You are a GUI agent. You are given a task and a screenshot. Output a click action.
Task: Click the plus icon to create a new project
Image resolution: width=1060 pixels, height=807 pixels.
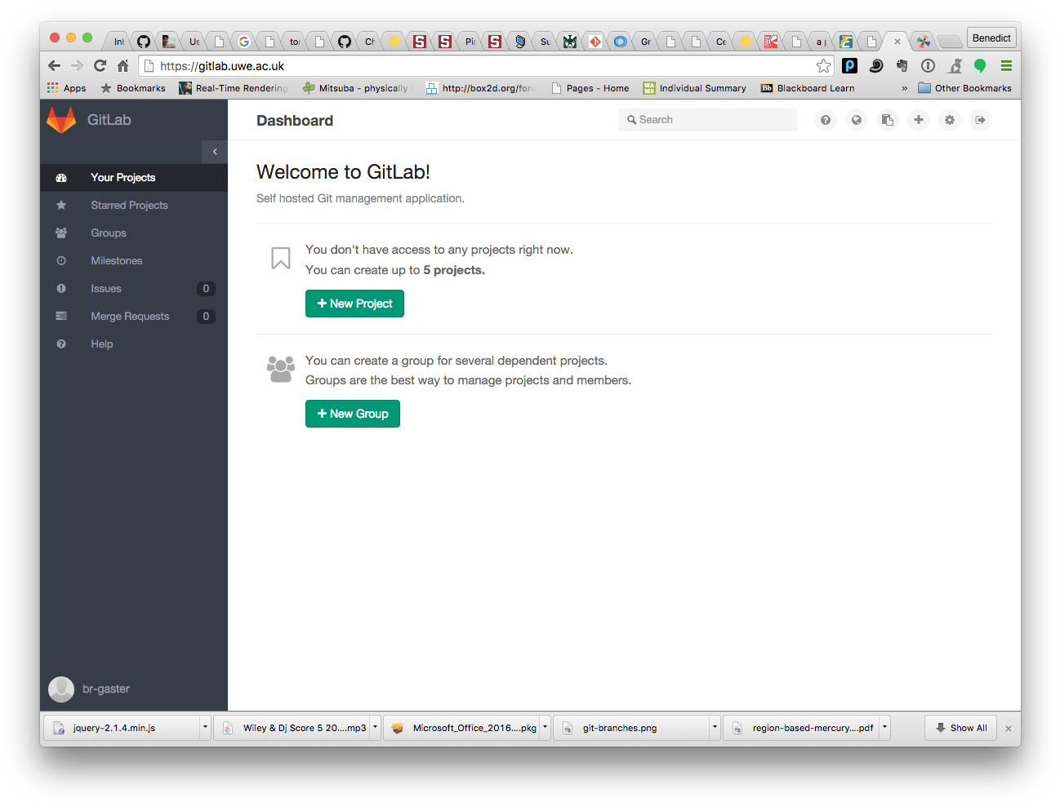[x=918, y=120]
